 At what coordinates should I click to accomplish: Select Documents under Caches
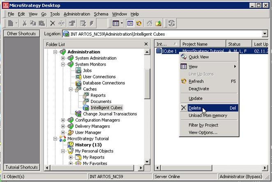(x=101, y=101)
